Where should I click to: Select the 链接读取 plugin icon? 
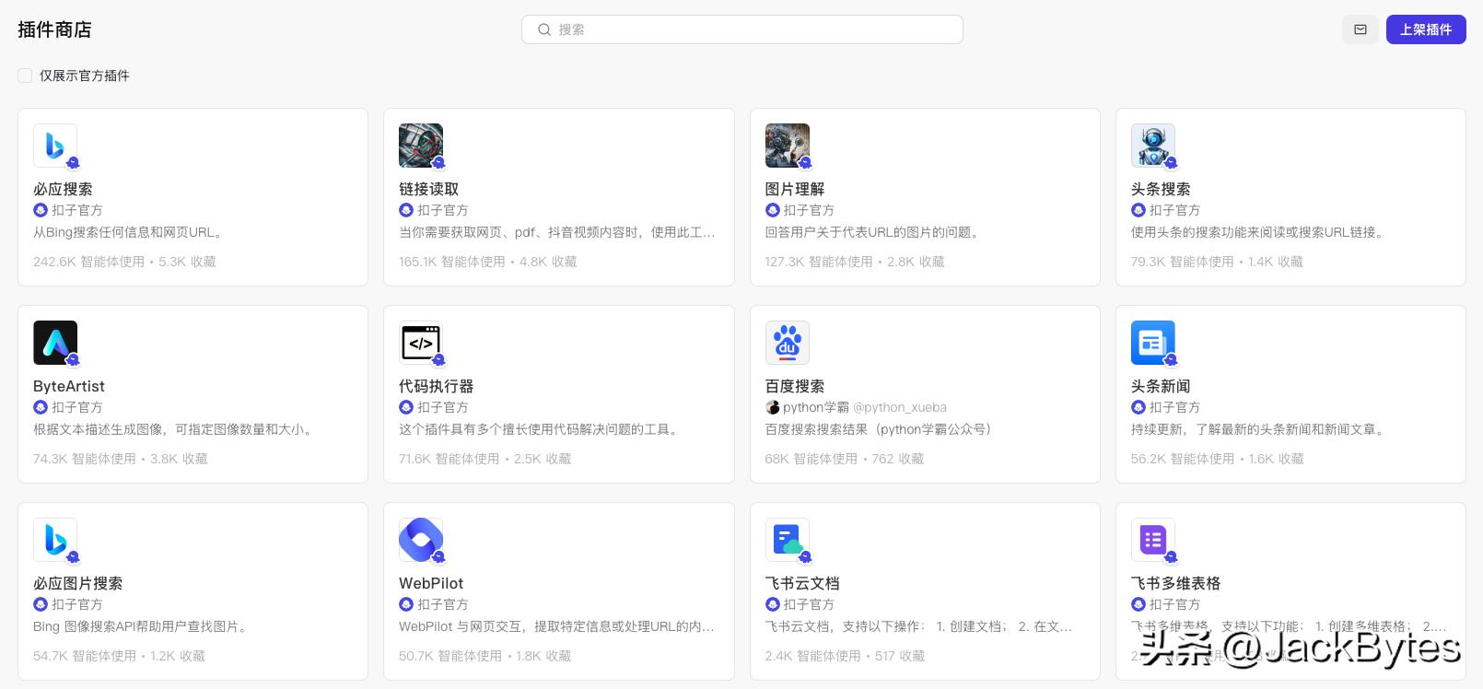point(421,146)
